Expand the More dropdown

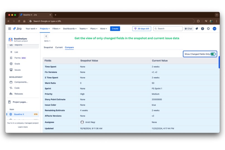104,28
